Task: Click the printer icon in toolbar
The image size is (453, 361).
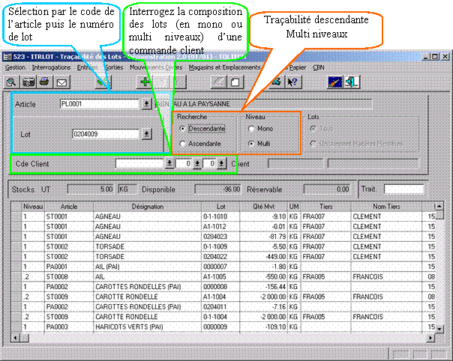Action: pyautogui.click(x=45, y=82)
